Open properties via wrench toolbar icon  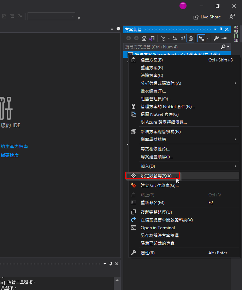(x=216, y=38)
